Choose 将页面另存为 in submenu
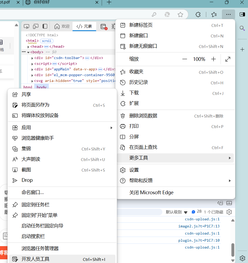Viewport: 248px width, 263px height. tap(62, 105)
